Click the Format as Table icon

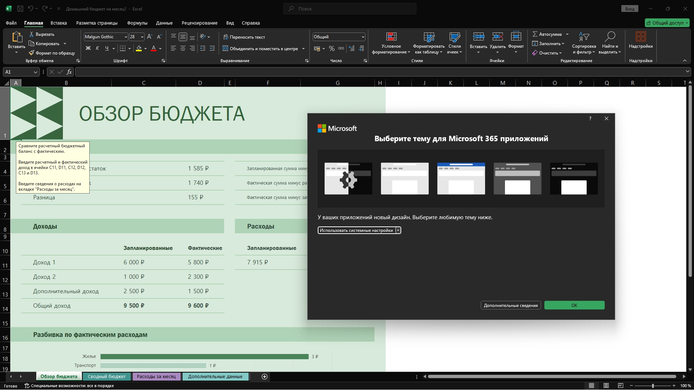point(429,37)
